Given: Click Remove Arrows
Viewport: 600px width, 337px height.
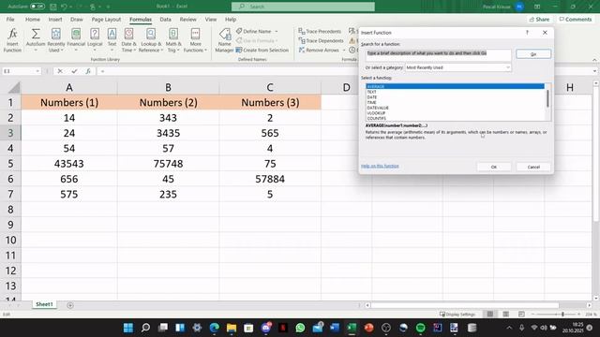Looking at the screenshot, I should pos(319,50).
